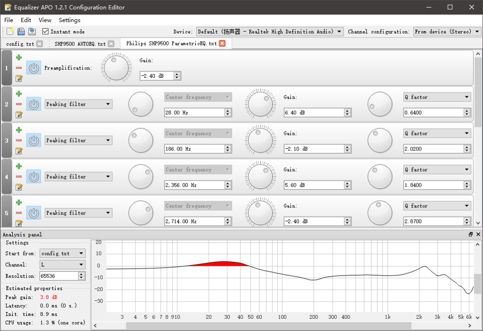
Task: Toggle power button for Preamplification row
Action: pyautogui.click(x=33, y=68)
